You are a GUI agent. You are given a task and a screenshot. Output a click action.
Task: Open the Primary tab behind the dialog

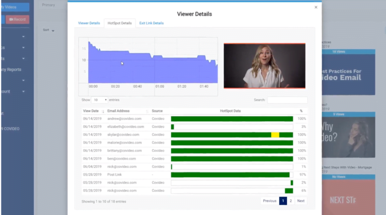tap(48, 5)
